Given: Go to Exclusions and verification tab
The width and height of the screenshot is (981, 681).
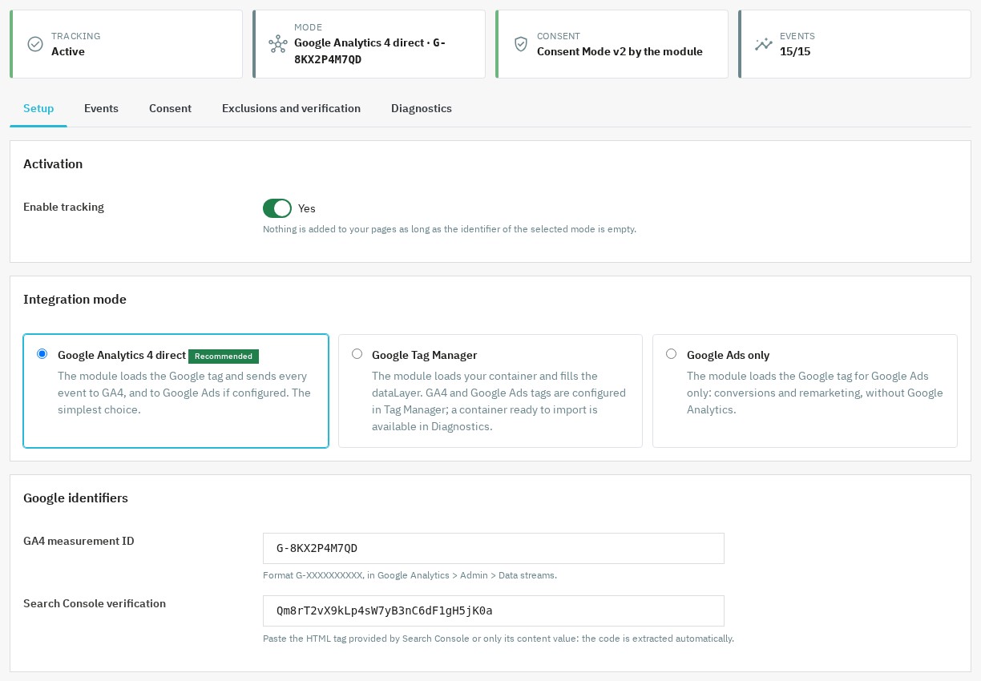Looking at the screenshot, I should 291,108.
